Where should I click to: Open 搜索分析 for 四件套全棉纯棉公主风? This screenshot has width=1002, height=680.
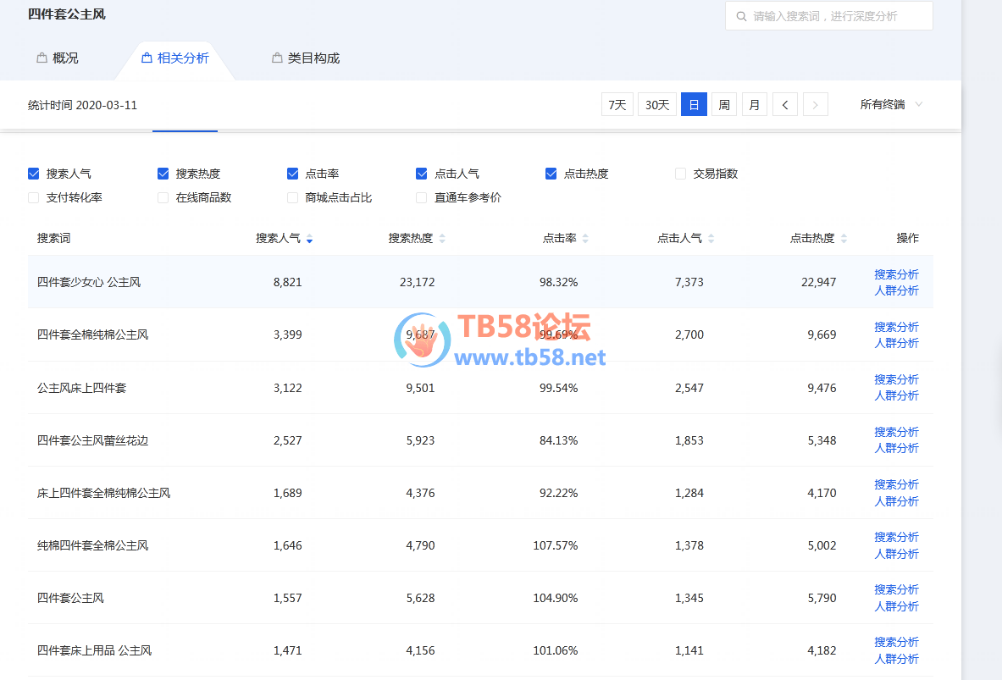tap(897, 327)
